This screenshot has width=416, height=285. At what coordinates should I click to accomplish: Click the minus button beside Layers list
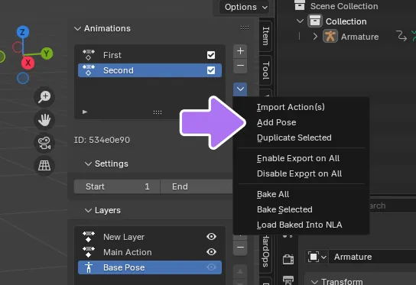240,248
